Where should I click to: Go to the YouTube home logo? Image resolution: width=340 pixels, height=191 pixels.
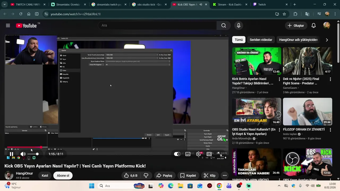point(26,25)
